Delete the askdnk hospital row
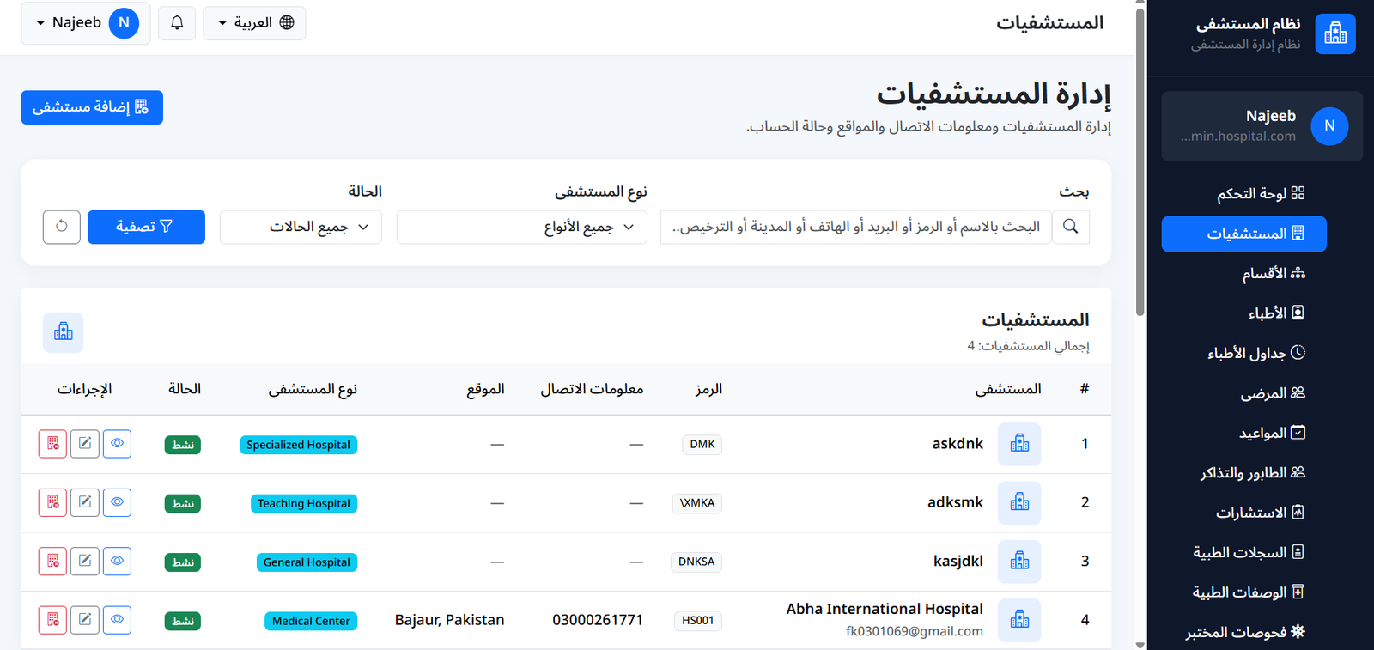Viewport: 1374px width, 650px height. pyautogui.click(x=52, y=444)
